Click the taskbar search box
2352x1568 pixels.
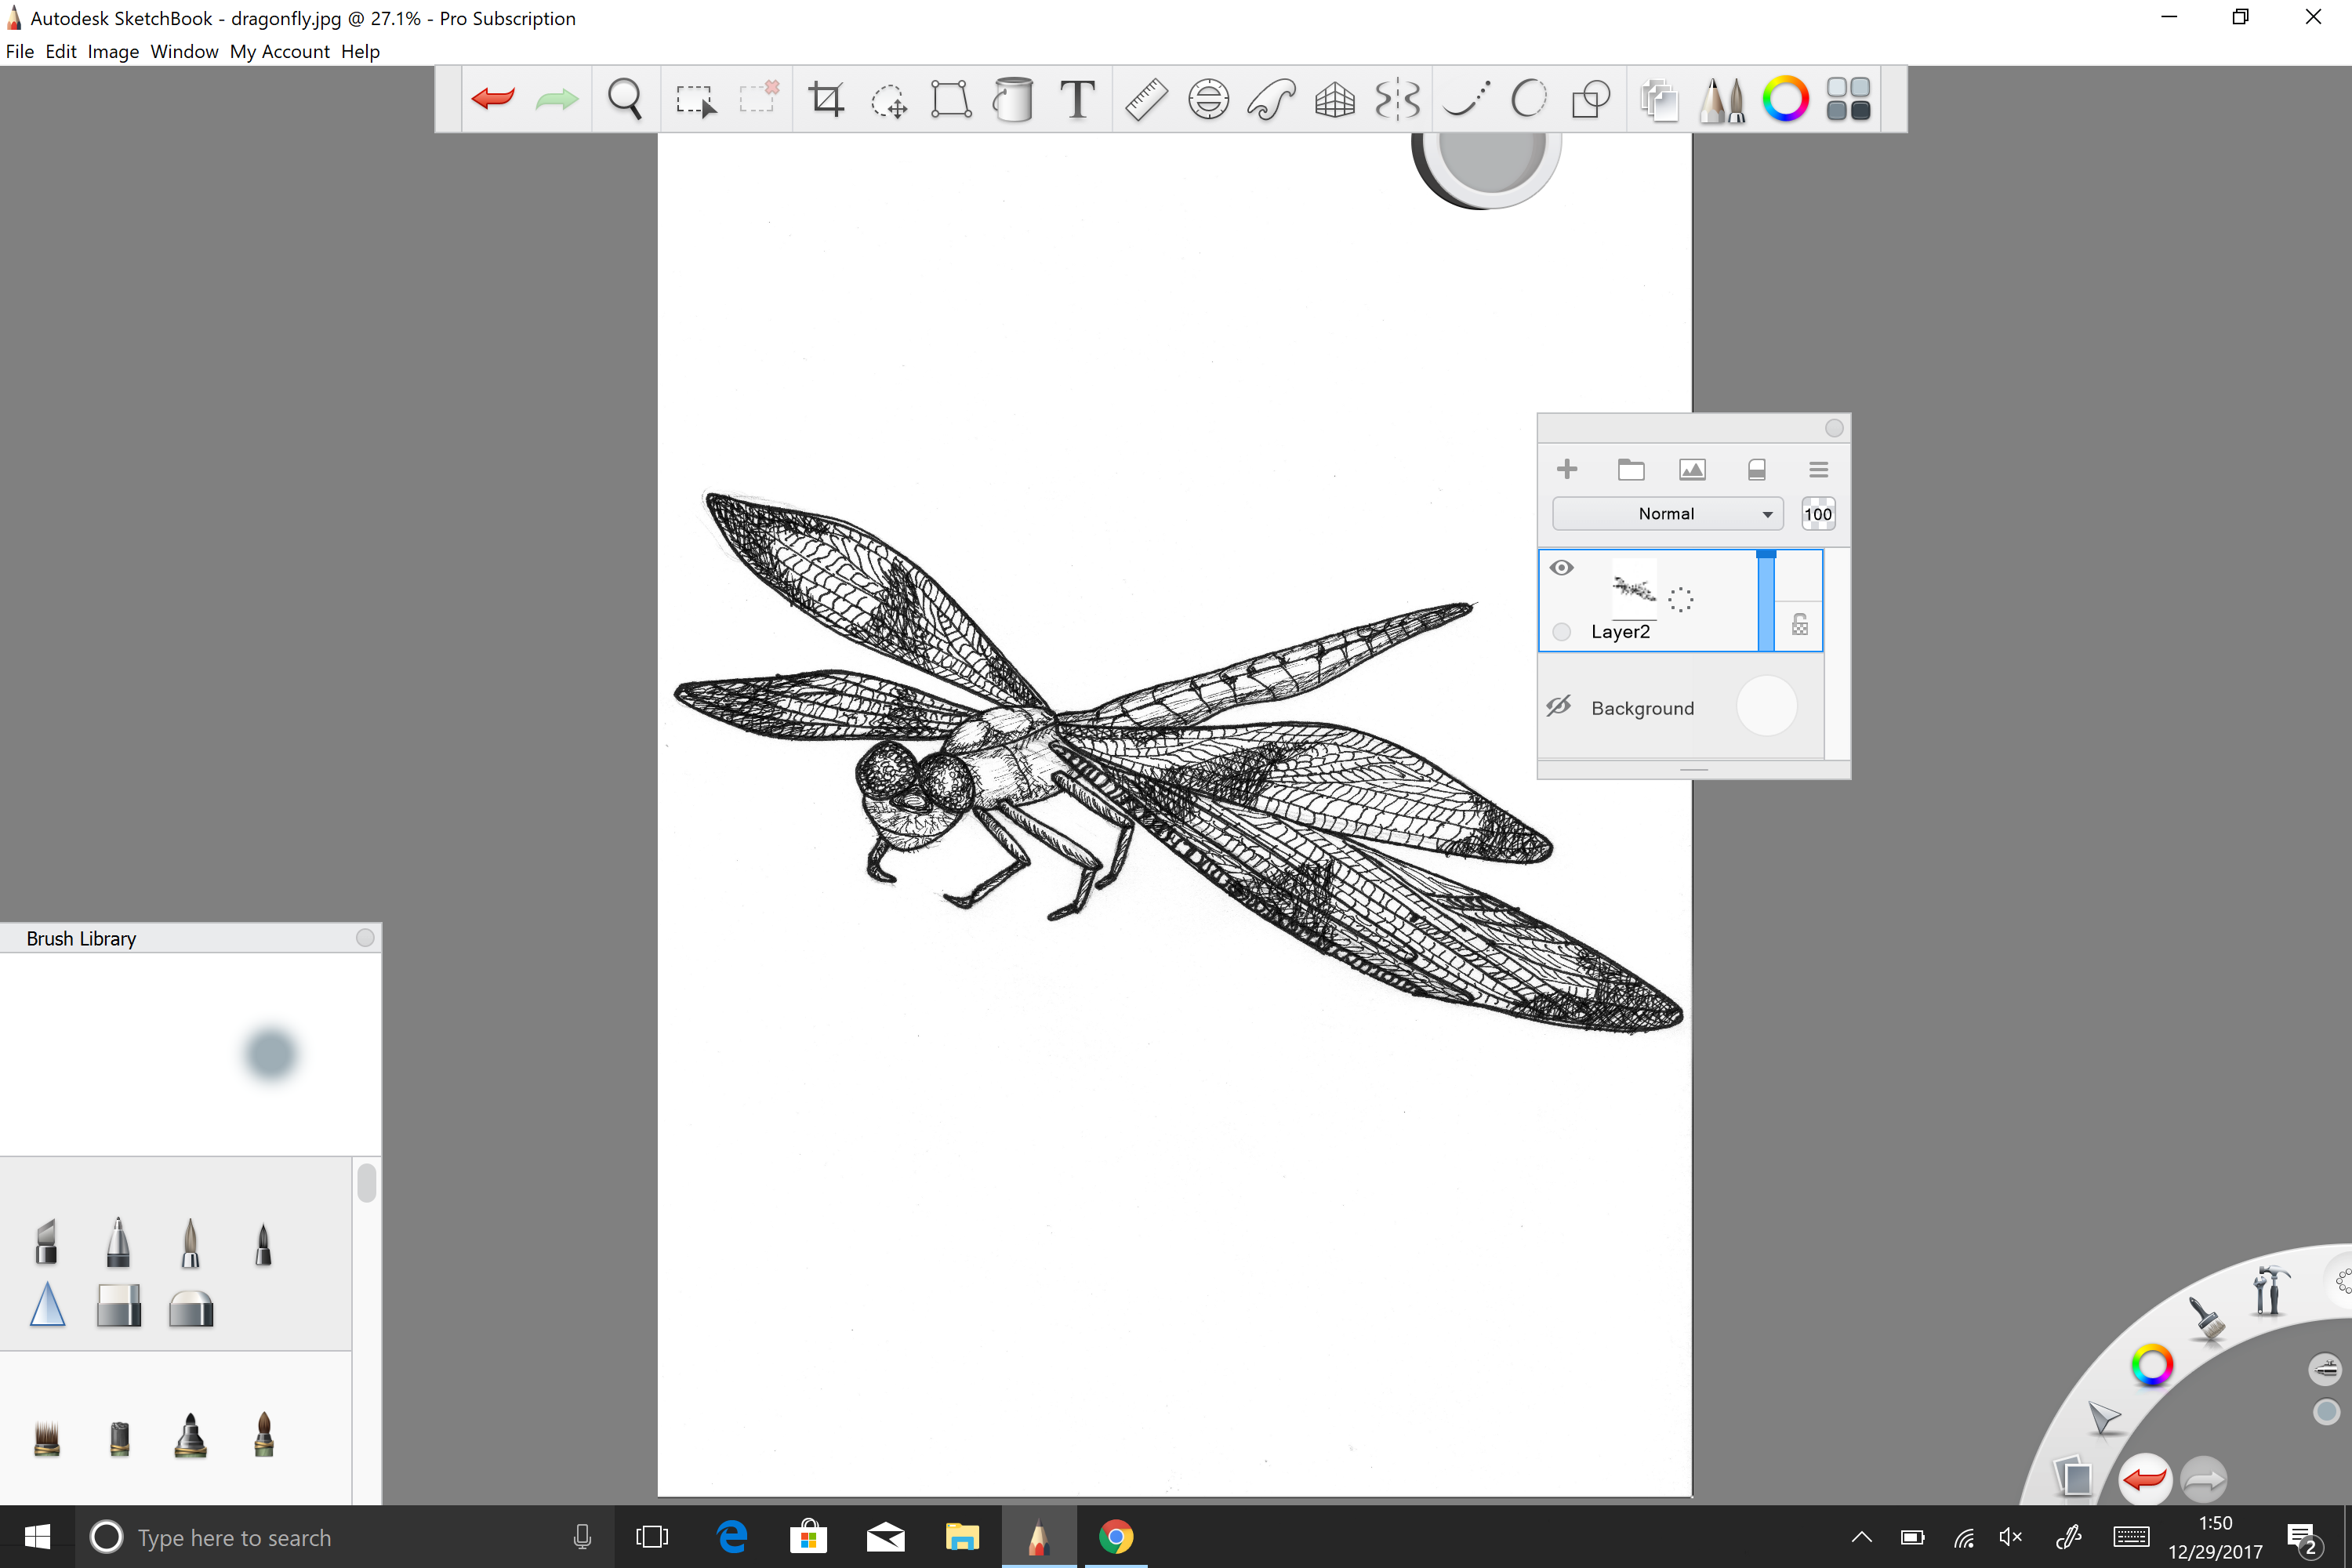point(343,1537)
